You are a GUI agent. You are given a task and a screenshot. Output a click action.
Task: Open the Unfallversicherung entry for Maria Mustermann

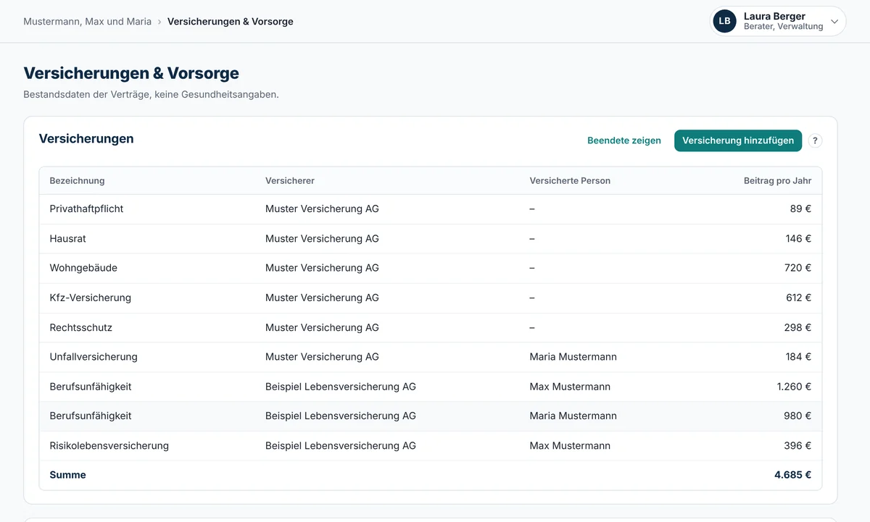[431, 357]
